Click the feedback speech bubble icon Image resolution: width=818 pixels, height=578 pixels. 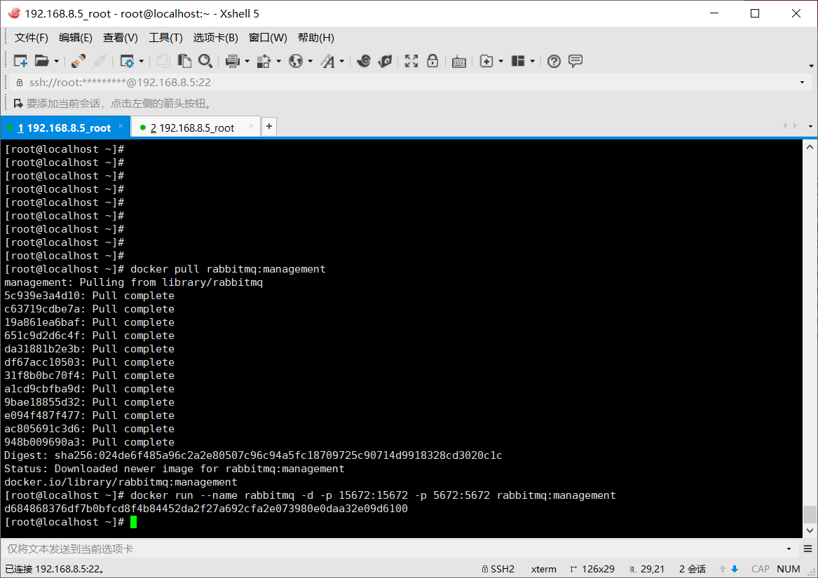[575, 61]
